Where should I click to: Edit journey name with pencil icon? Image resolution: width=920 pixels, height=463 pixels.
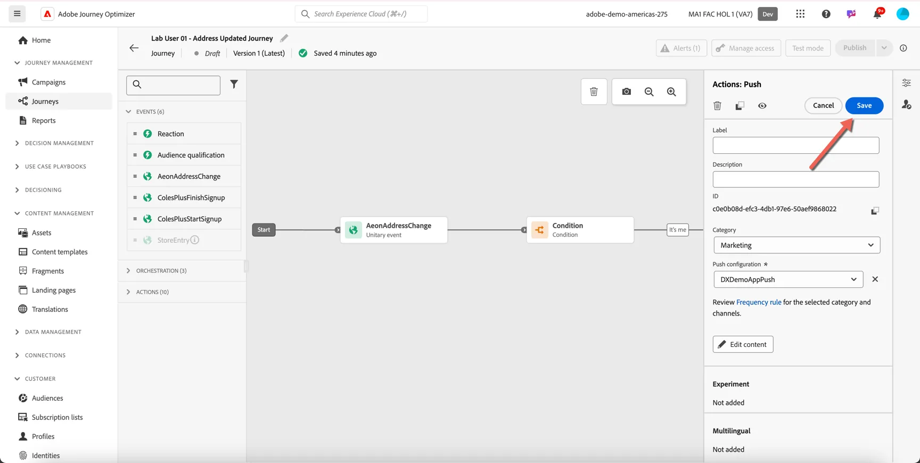click(284, 38)
